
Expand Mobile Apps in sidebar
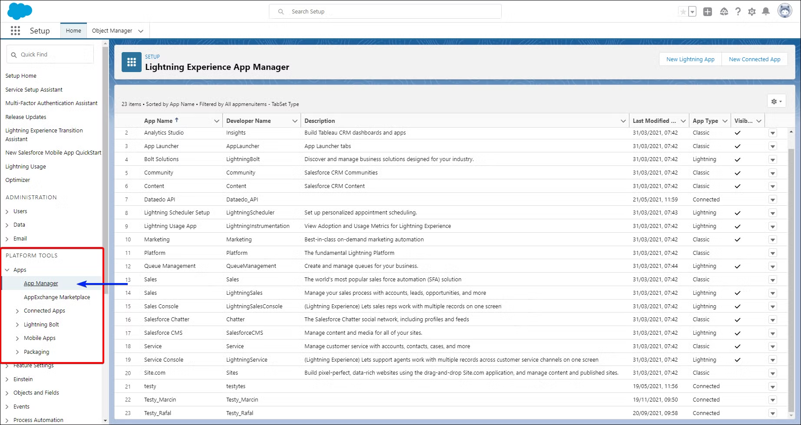17,339
